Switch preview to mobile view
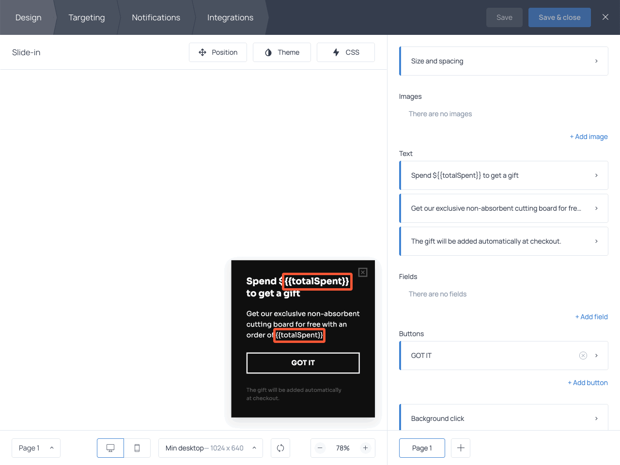The width and height of the screenshot is (620, 465). pyautogui.click(x=137, y=448)
